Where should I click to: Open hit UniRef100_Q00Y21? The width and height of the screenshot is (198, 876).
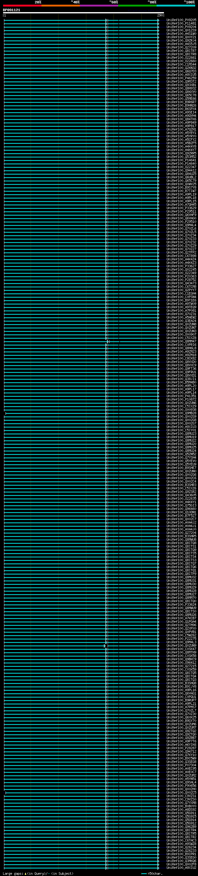(181, 37)
